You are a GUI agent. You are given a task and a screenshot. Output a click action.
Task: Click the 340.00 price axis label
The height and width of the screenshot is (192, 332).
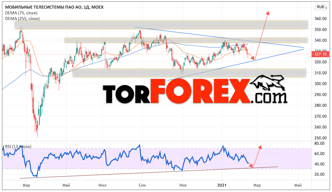pos(320,40)
